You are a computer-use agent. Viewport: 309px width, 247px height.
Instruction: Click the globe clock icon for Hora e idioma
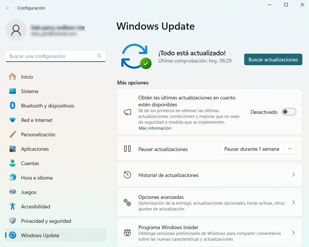[x=12, y=178]
